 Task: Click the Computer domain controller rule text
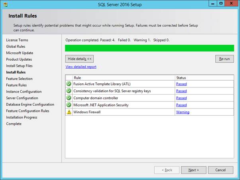[x=96, y=98]
